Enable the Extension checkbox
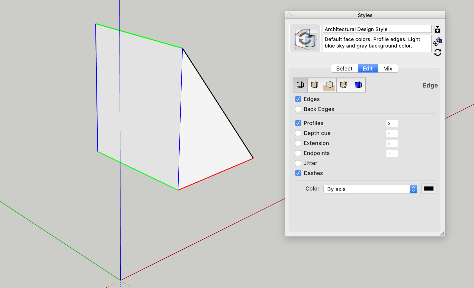474x288 pixels. (x=298, y=143)
